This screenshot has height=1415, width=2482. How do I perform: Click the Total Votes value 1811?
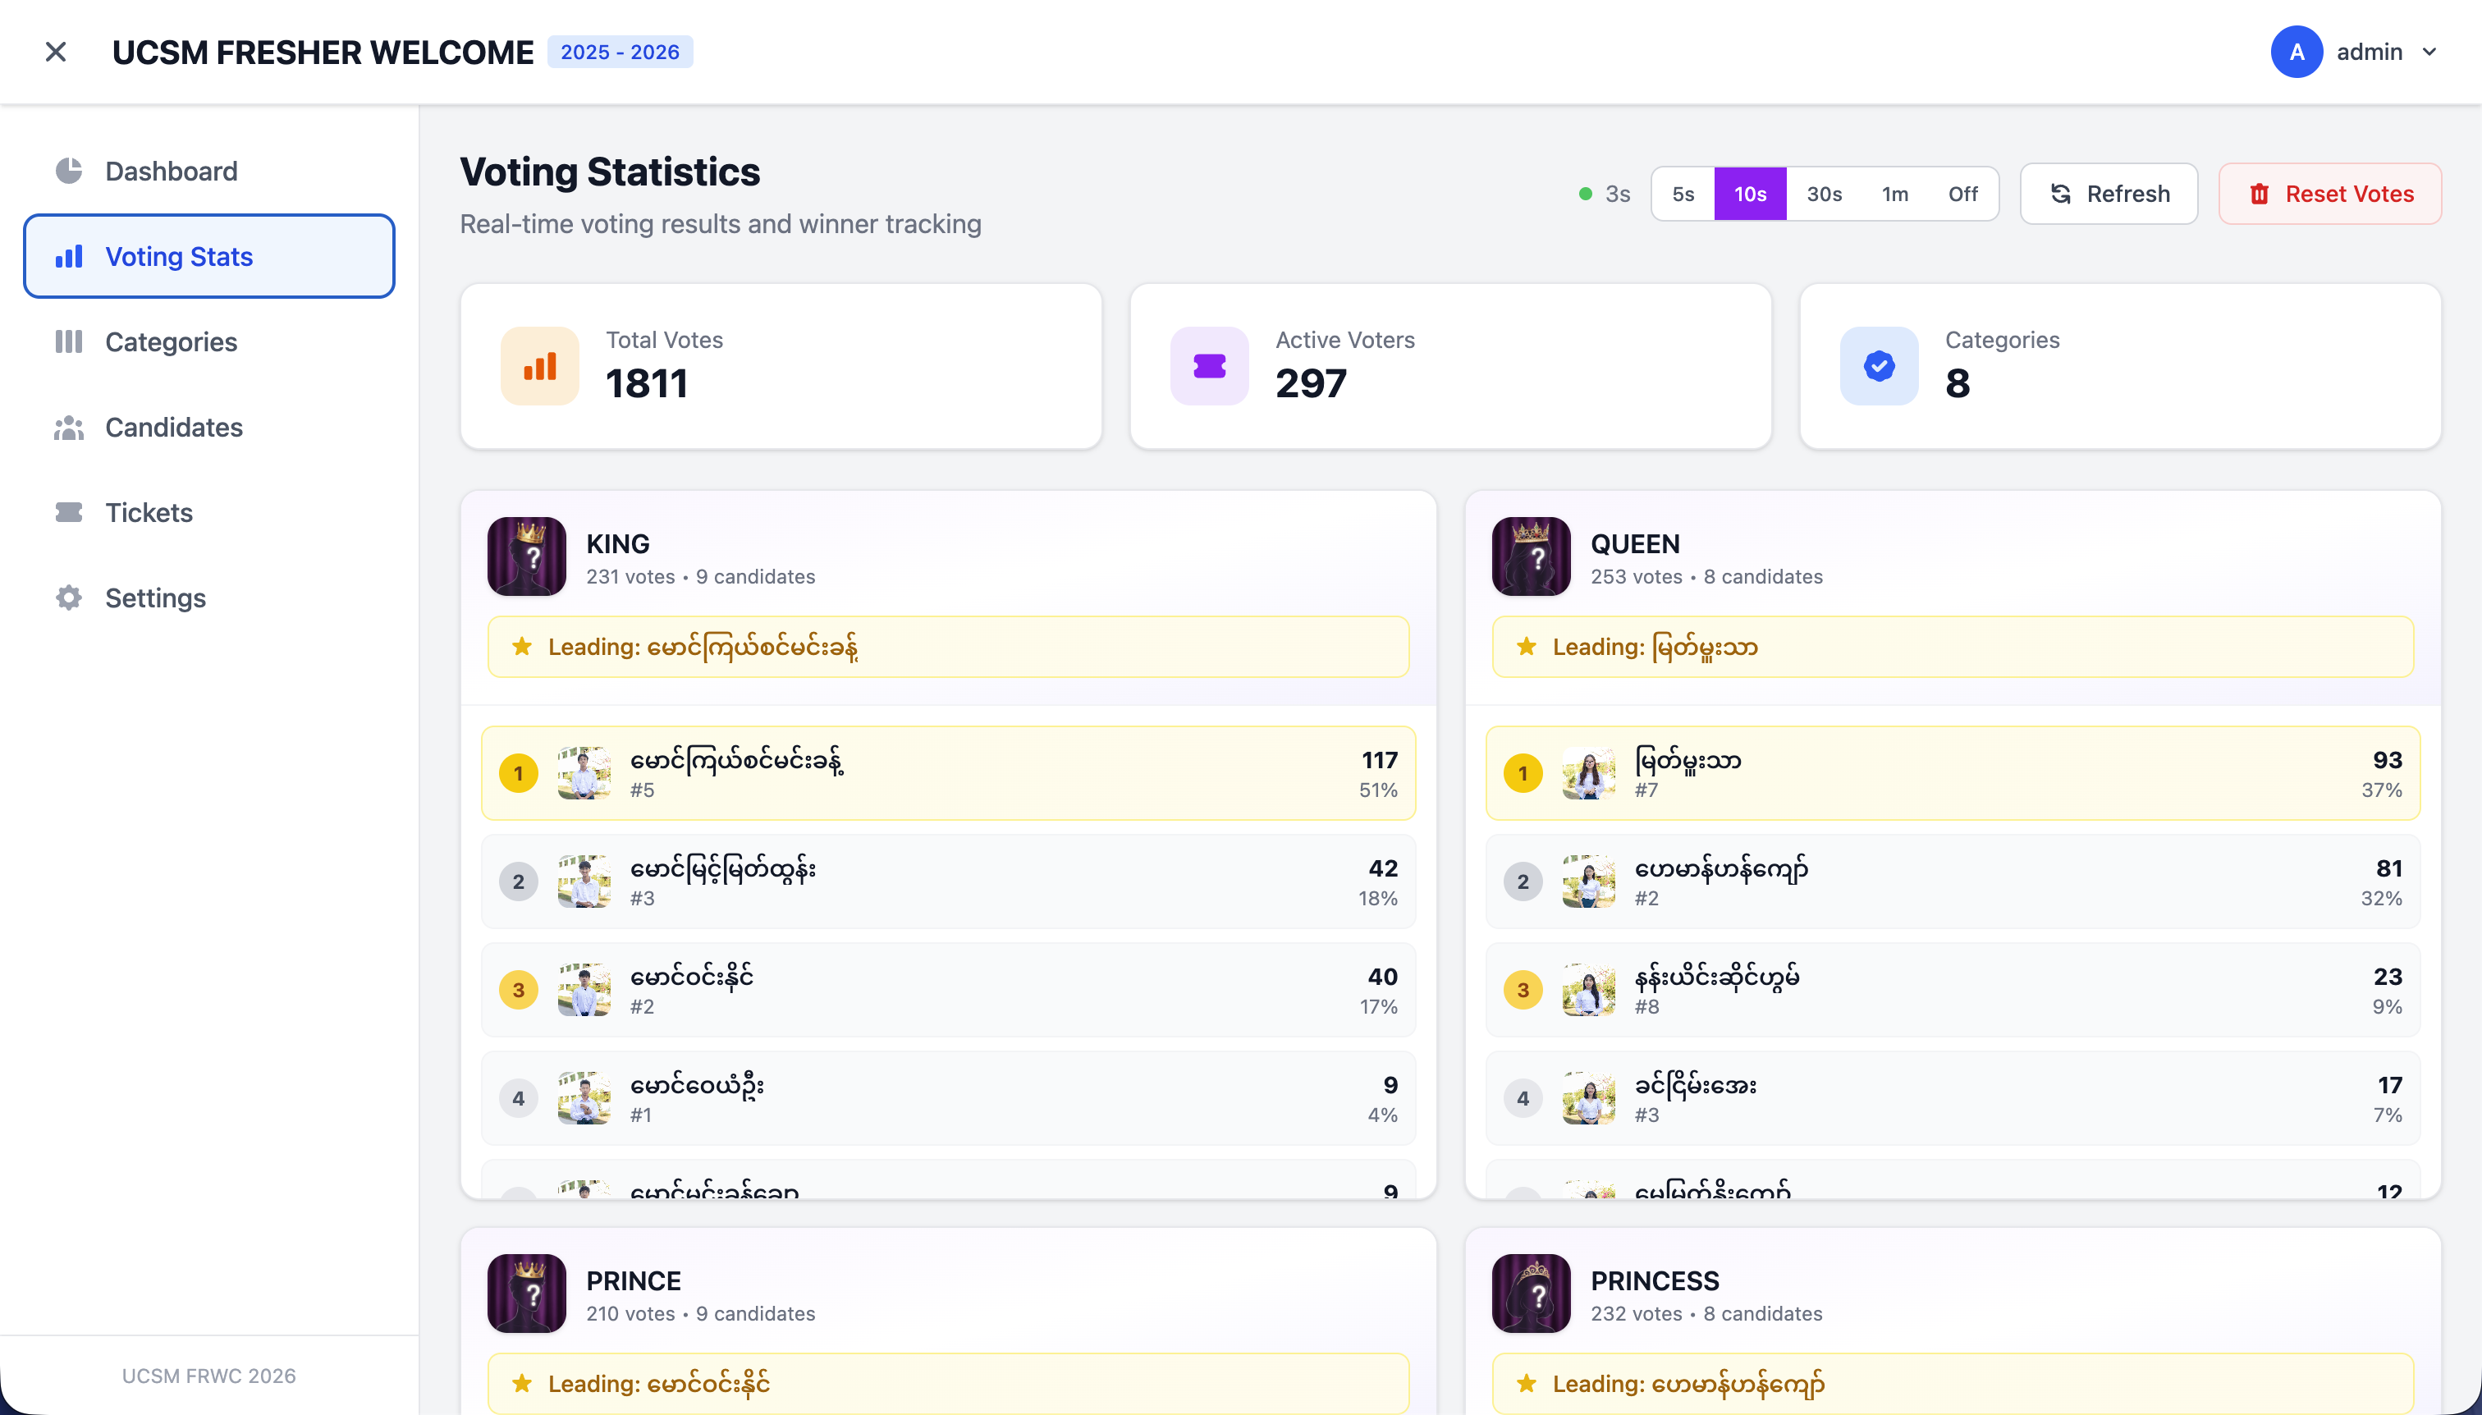[x=648, y=384]
